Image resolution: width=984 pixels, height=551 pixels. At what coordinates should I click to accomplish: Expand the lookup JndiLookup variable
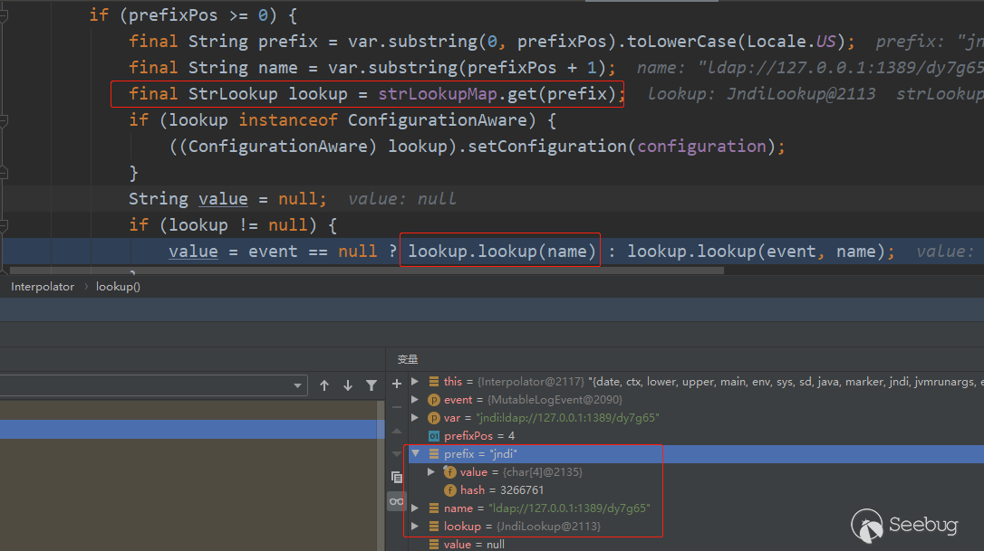(416, 527)
